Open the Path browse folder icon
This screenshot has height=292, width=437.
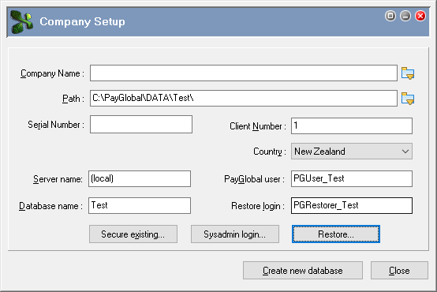[x=408, y=99]
